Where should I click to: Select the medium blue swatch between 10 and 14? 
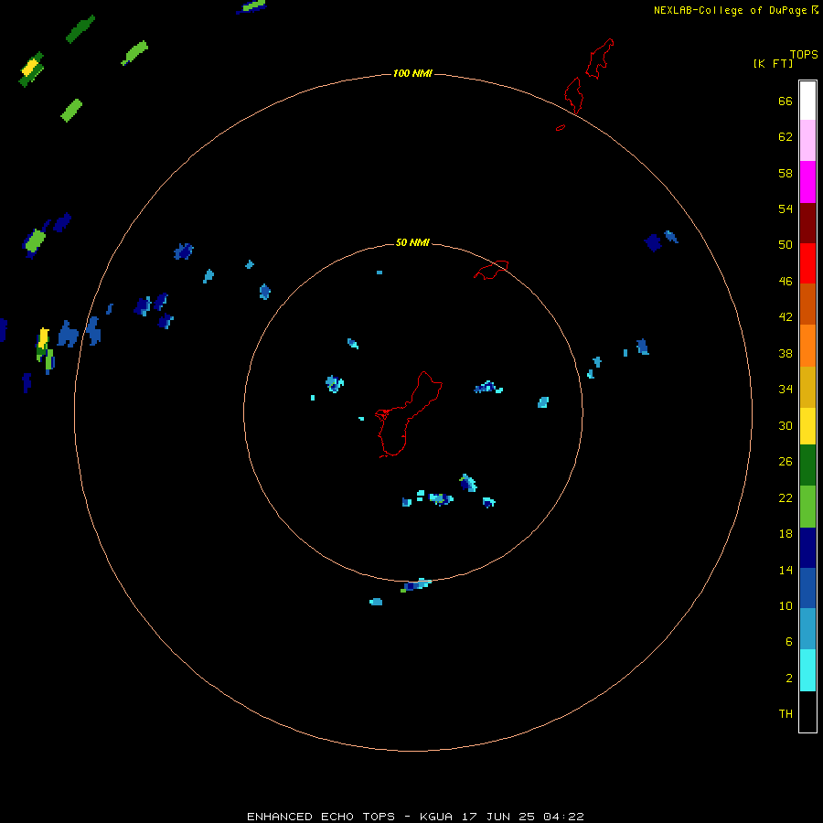click(x=807, y=588)
